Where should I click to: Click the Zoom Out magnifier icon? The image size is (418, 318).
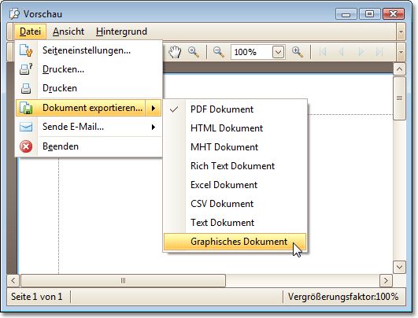(219, 52)
